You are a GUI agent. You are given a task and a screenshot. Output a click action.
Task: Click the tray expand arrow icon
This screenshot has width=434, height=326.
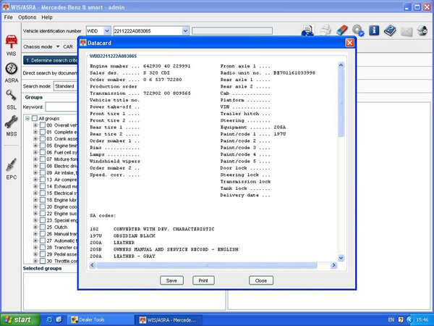(x=409, y=319)
